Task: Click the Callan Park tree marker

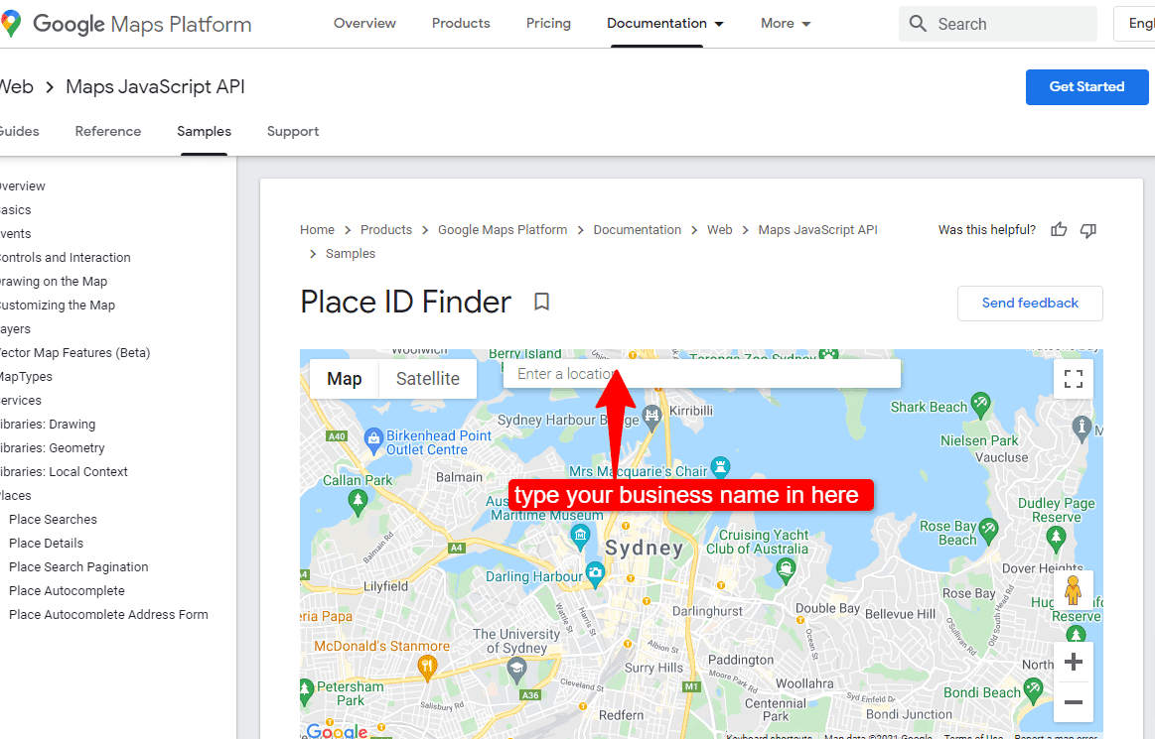Action: coord(358,502)
